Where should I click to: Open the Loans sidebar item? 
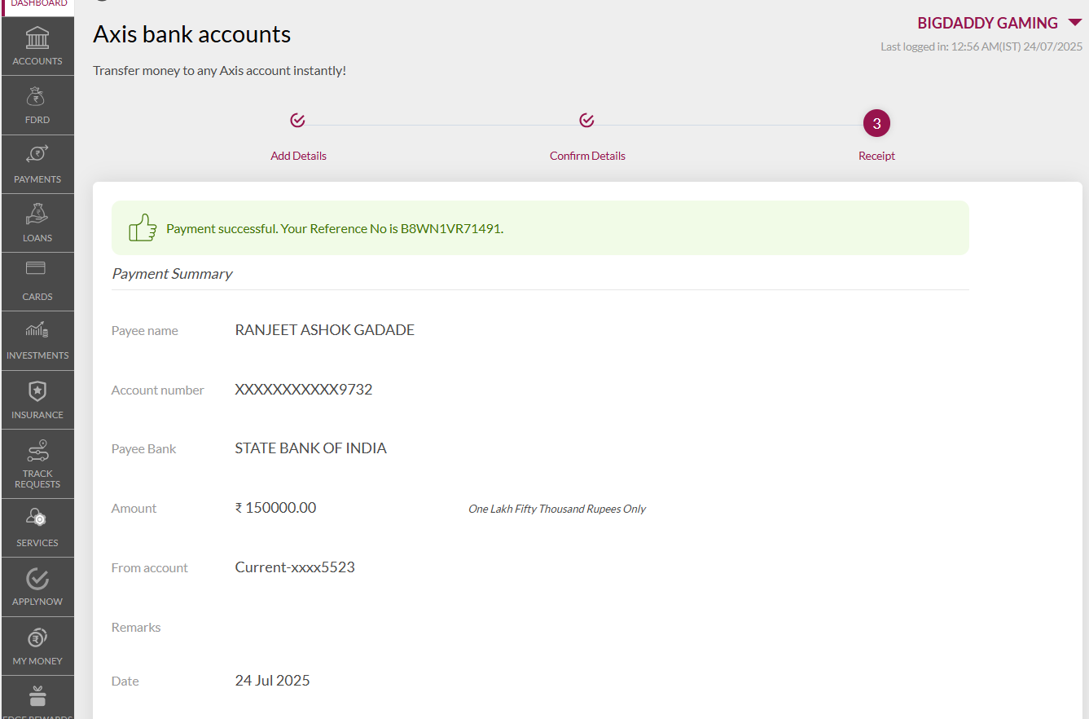37,223
